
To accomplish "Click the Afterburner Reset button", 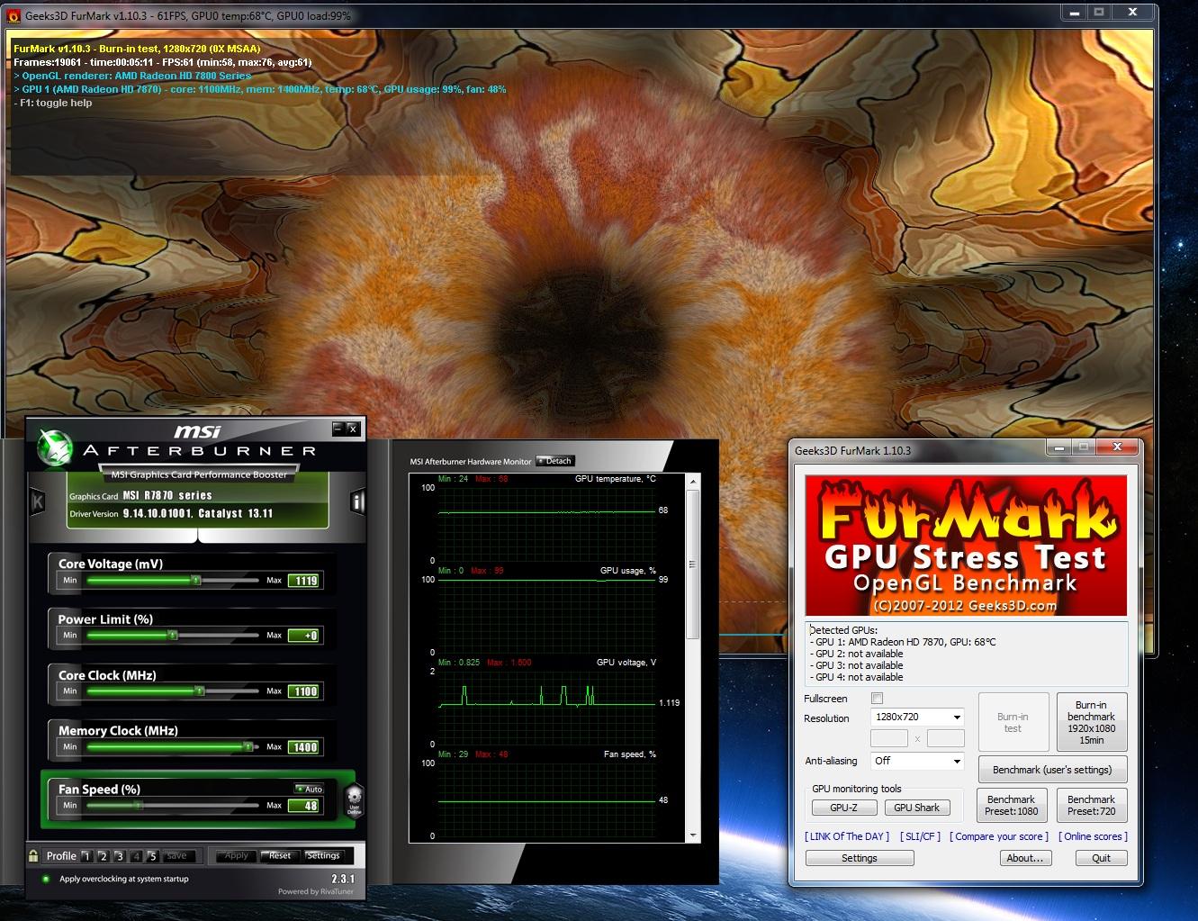I will [x=280, y=856].
